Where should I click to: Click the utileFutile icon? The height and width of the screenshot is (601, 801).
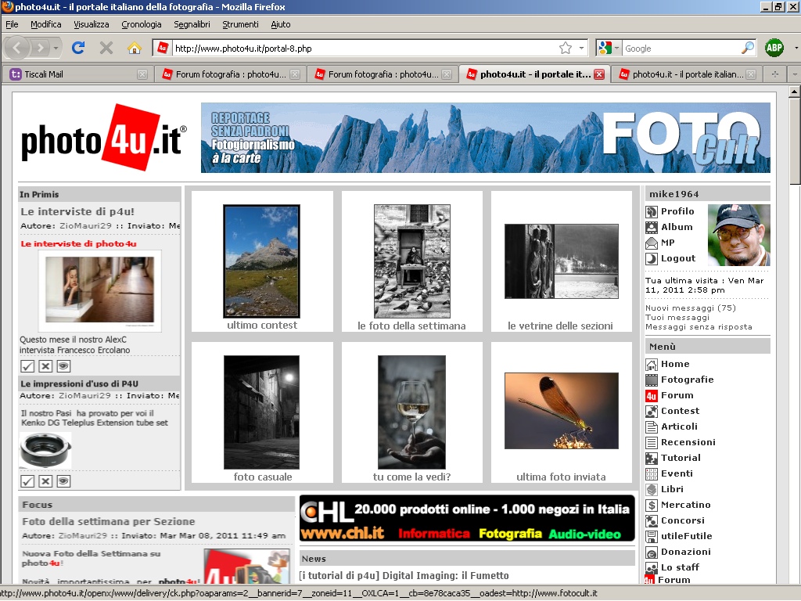click(652, 537)
